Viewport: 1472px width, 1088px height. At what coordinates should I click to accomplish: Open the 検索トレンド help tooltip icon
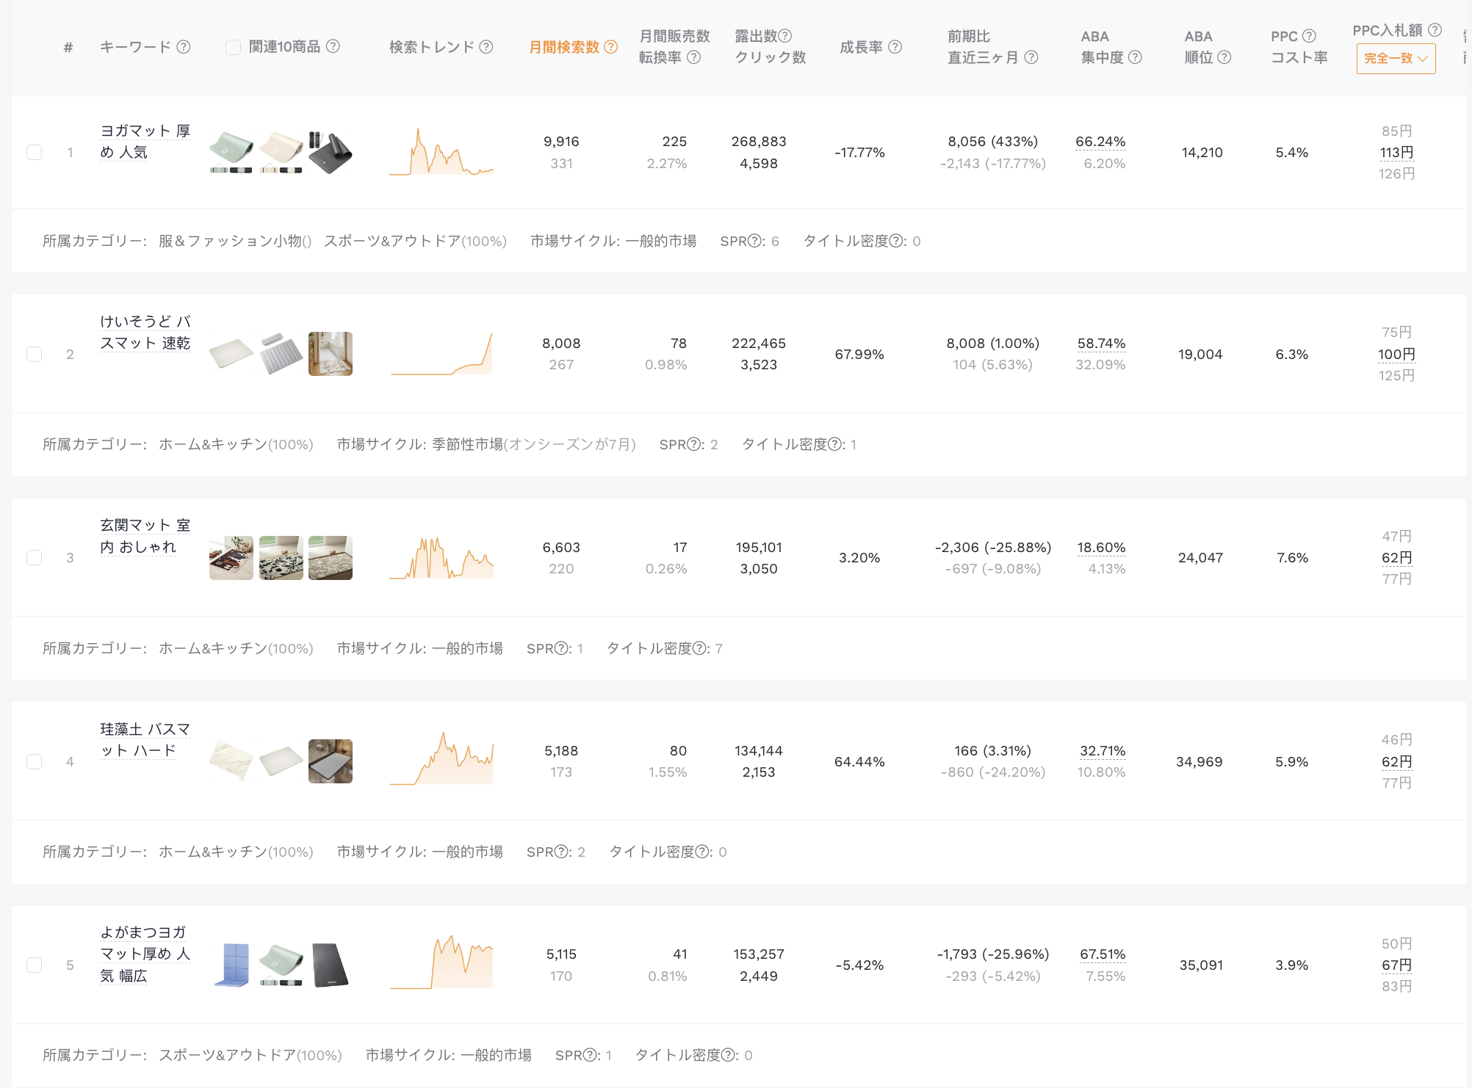tap(486, 47)
